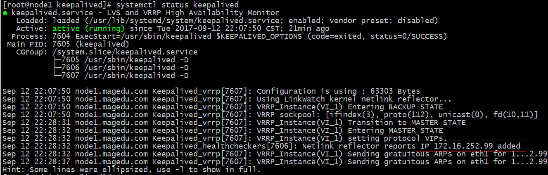The width and height of the screenshot is (548, 175).
Task: Click the 'Using LinkWatch kernel netlink reflector' line
Action: click(x=354, y=99)
